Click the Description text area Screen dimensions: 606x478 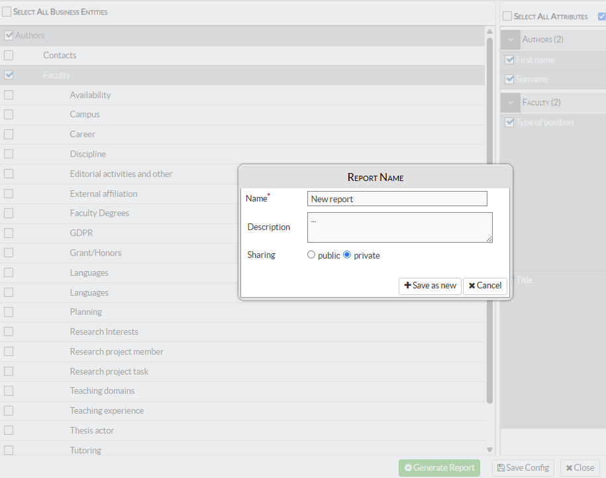[x=399, y=227]
